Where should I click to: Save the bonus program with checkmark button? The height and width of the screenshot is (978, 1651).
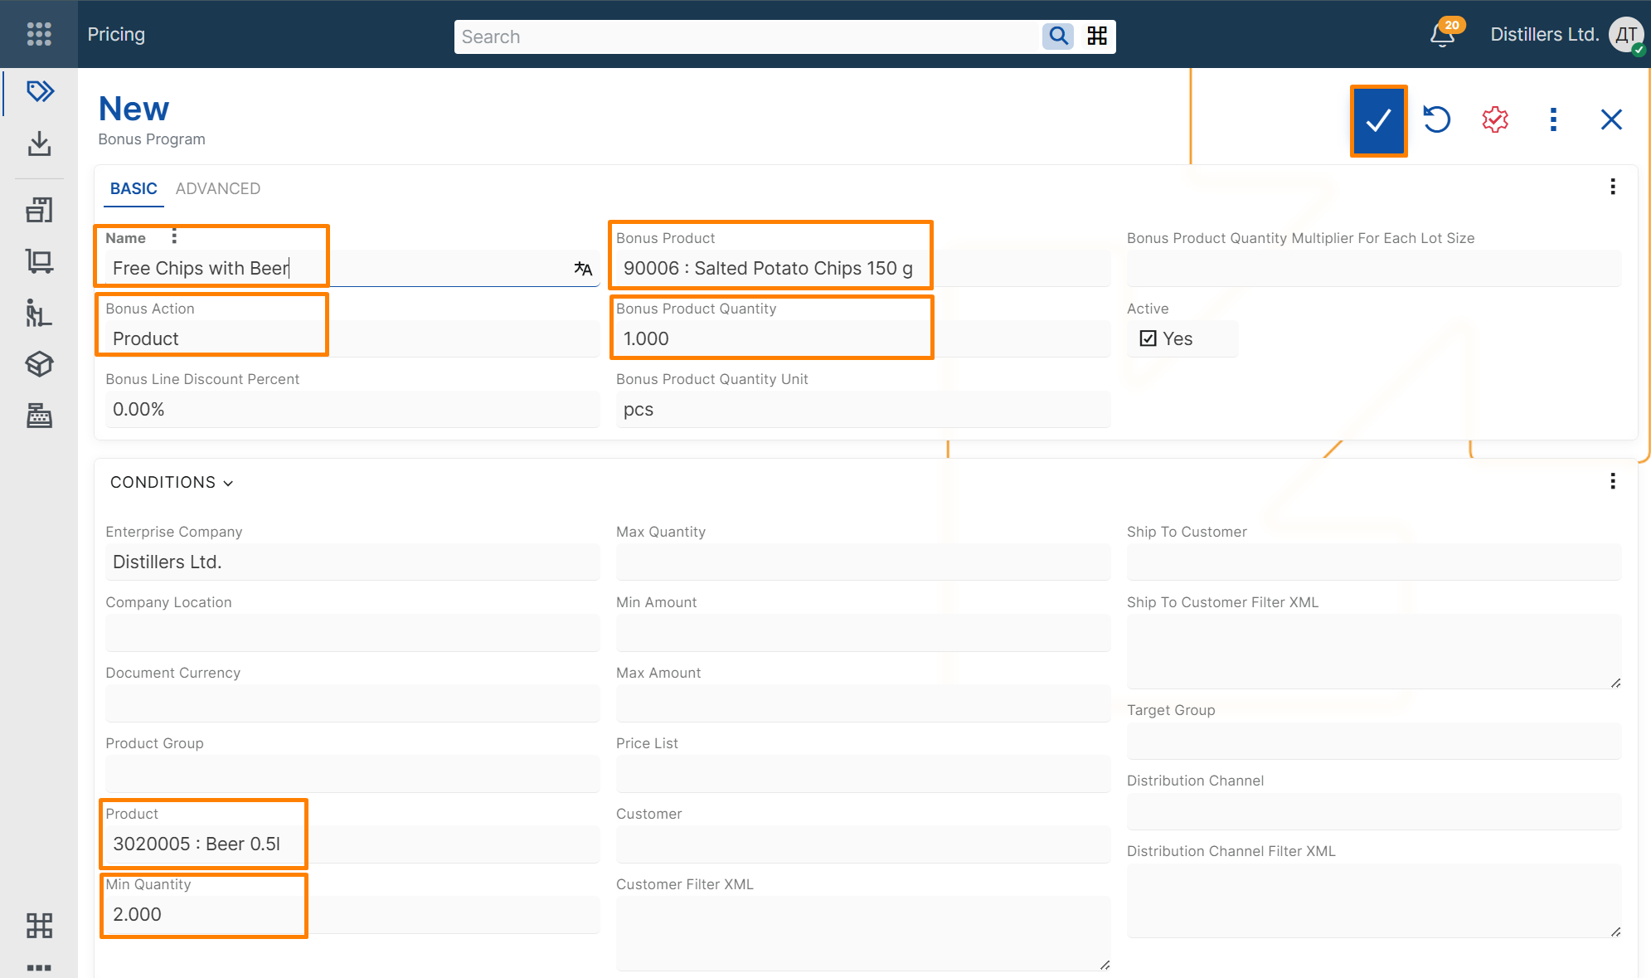tap(1378, 120)
